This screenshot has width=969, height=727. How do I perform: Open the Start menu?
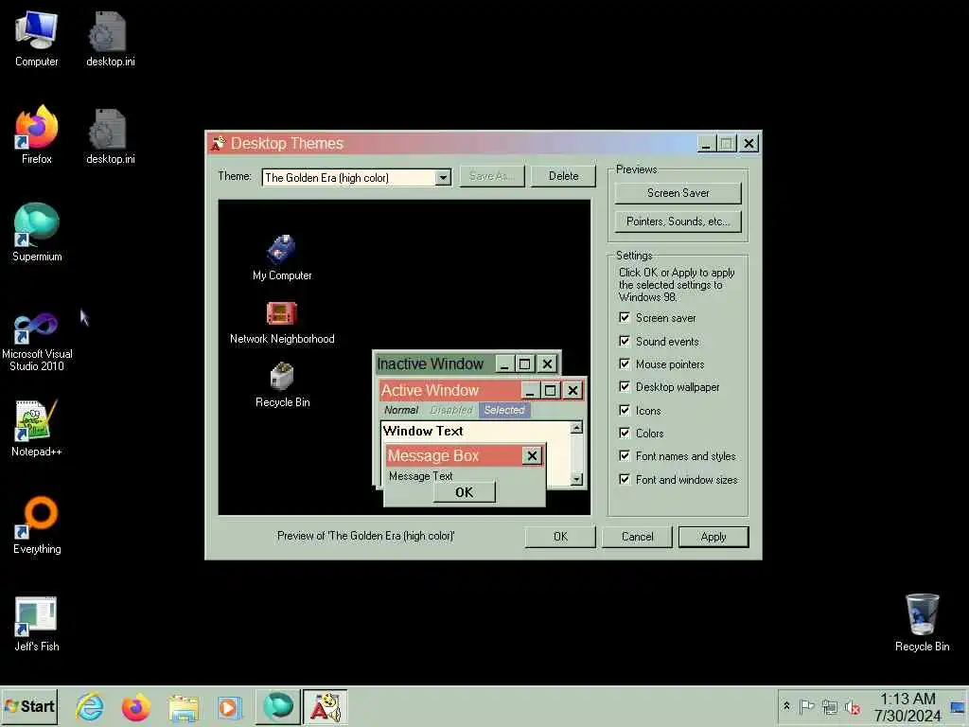coord(29,706)
